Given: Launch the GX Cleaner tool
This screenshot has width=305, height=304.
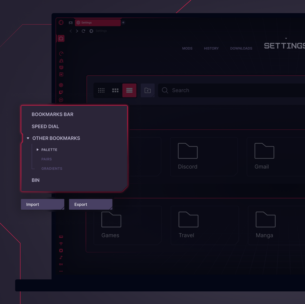Looking at the screenshot, I should tap(61, 61).
